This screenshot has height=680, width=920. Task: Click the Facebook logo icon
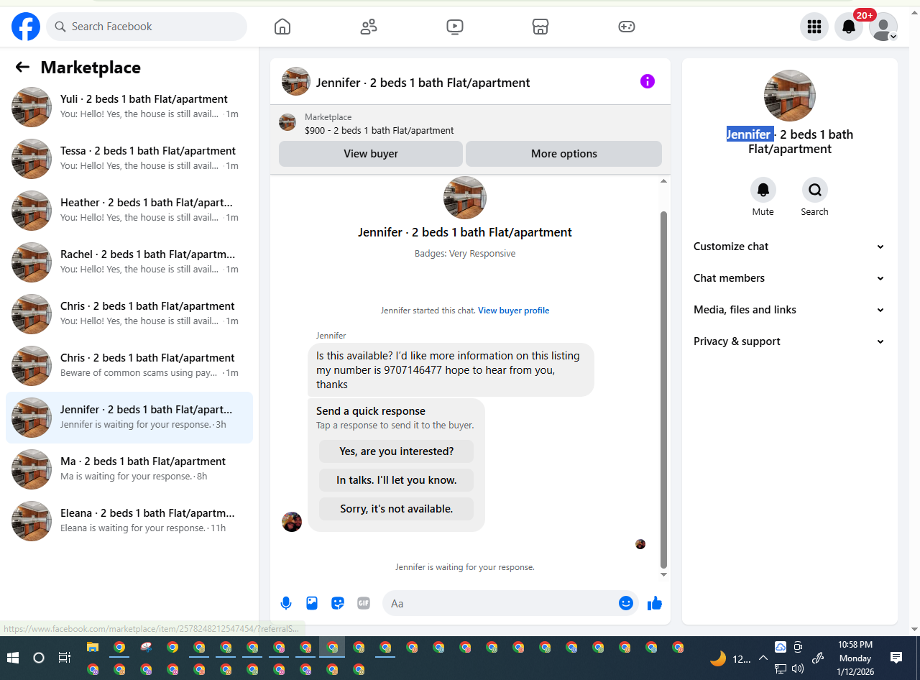[26, 27]
